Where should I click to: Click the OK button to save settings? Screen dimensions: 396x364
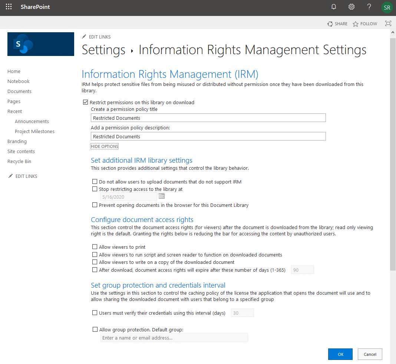[340, 354]
